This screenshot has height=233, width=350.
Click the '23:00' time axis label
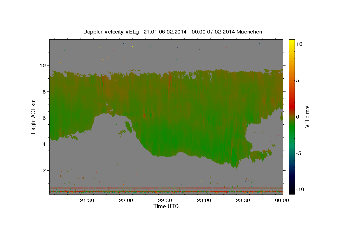[x=204, y=200]
